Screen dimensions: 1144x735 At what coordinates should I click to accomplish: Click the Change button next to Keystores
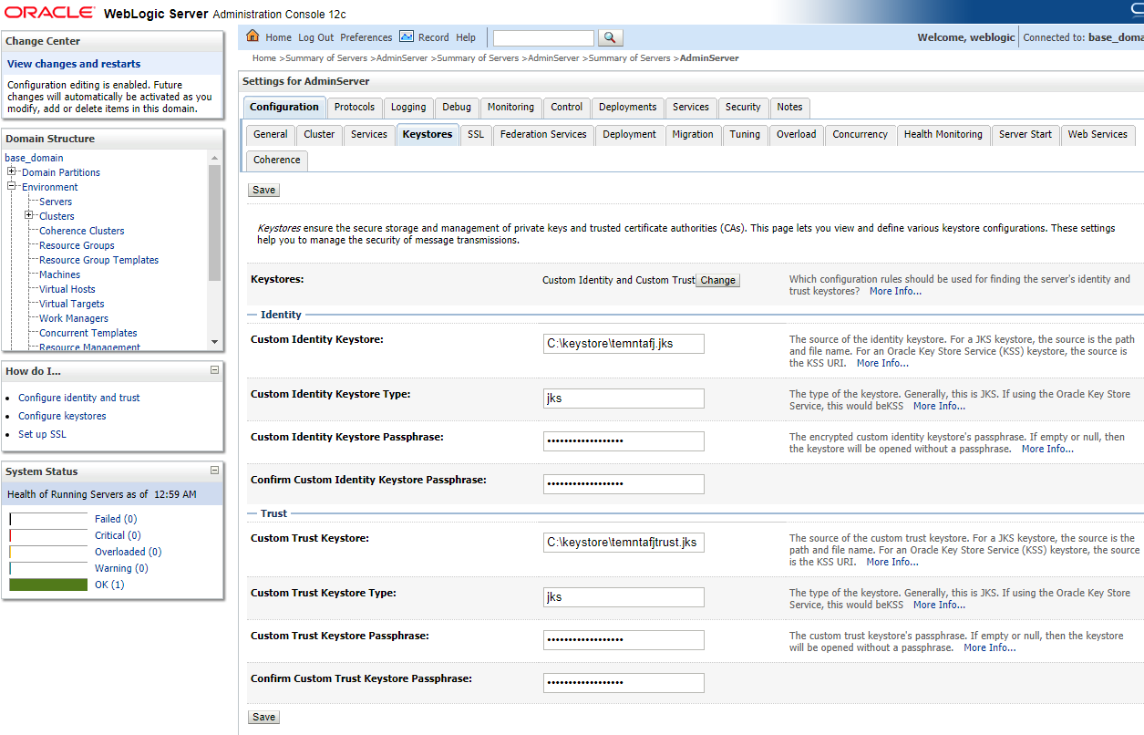click(x=717, y=281)
